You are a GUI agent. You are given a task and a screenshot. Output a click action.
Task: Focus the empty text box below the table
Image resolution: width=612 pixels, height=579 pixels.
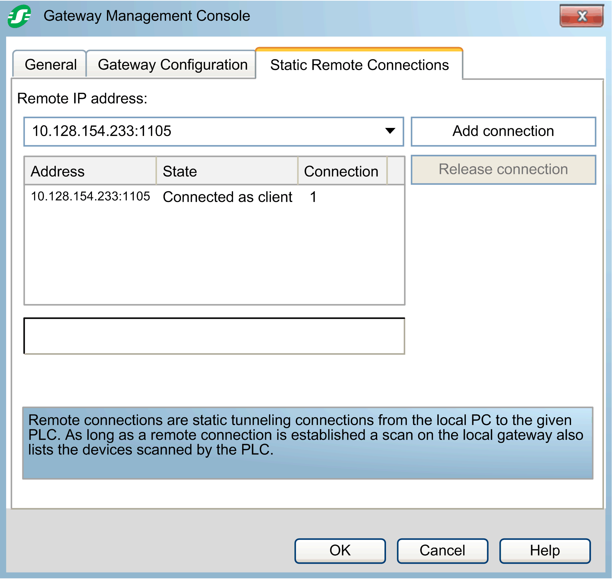[x=214, y=336]
